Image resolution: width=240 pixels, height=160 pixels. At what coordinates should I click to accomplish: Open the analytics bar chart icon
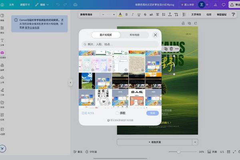pyautogui.click(x=215, y=5)
